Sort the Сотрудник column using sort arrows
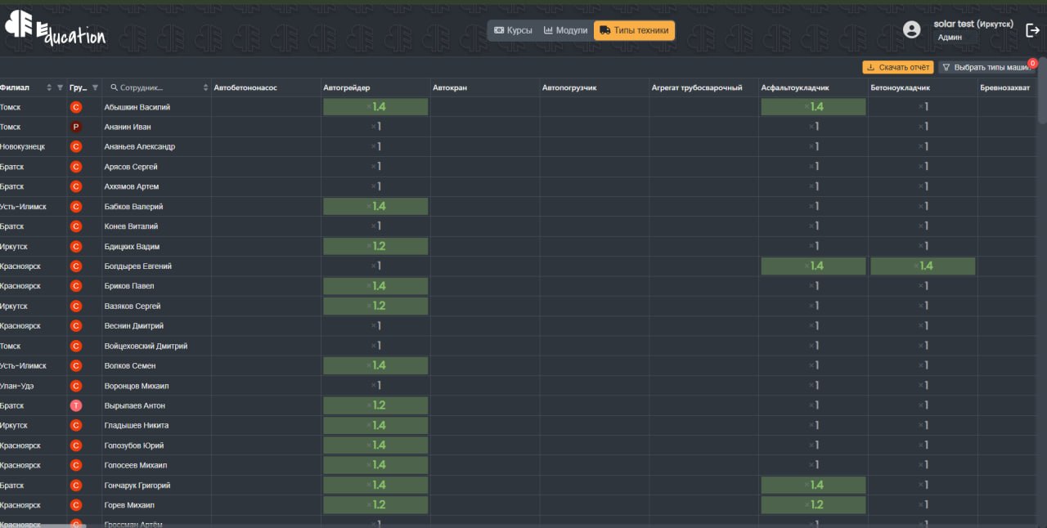Viewport: 1047px width, 528px height. pyautogui.click(x=205, y=87)
